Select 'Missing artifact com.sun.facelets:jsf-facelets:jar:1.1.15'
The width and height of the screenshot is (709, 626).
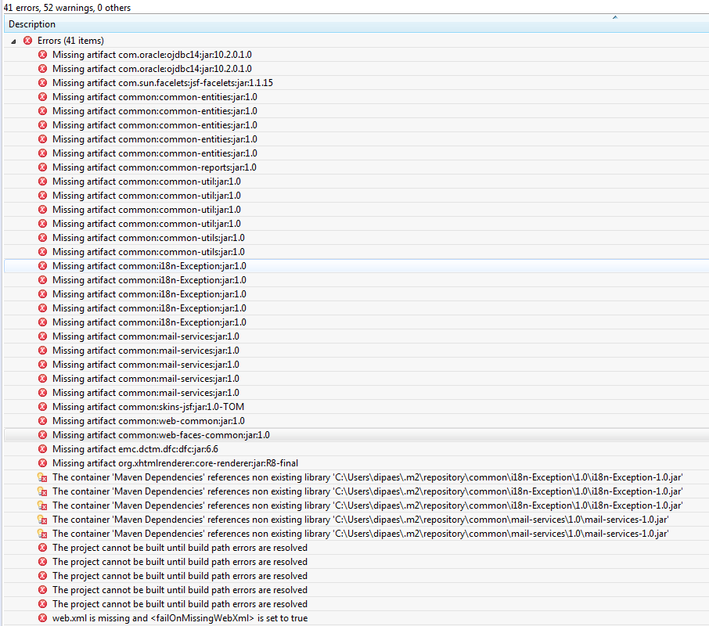[163, 83]
